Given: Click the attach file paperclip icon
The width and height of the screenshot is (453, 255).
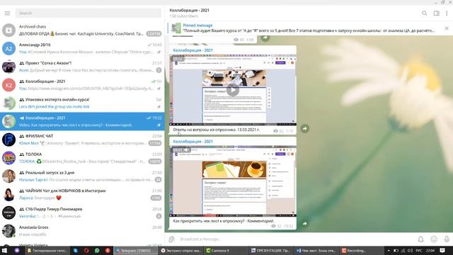Looking at the screenshot, I should (x=171, y=239).
